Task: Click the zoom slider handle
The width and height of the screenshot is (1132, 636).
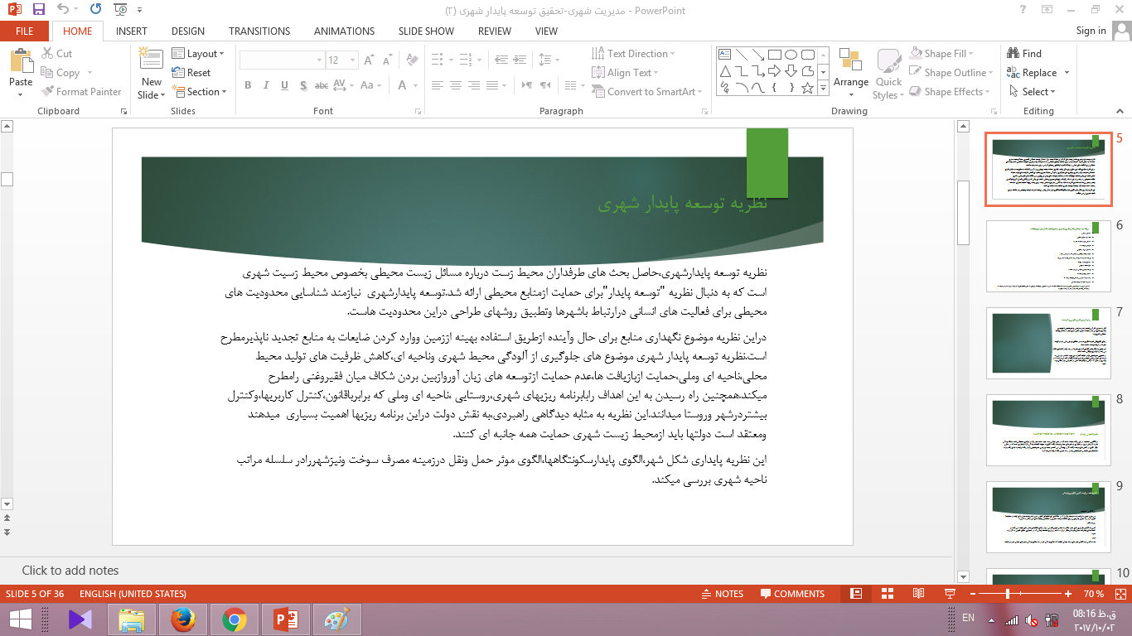Action: pyautogui.click(x=1008, y=594)
